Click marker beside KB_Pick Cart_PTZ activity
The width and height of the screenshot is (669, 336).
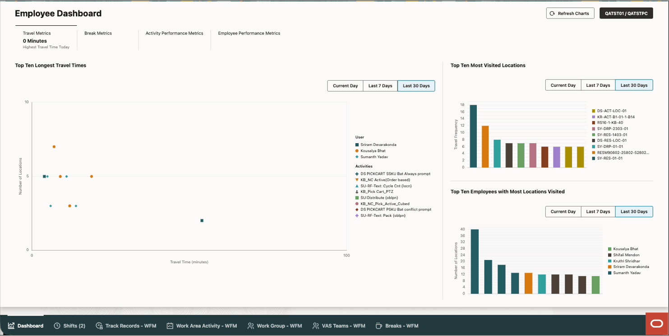tap(357, 192)
